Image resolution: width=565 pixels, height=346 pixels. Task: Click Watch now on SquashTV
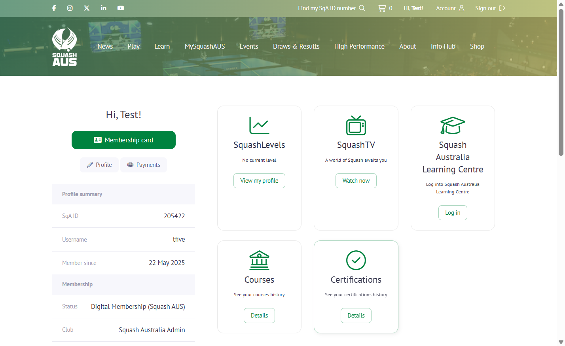pos(356,181)
